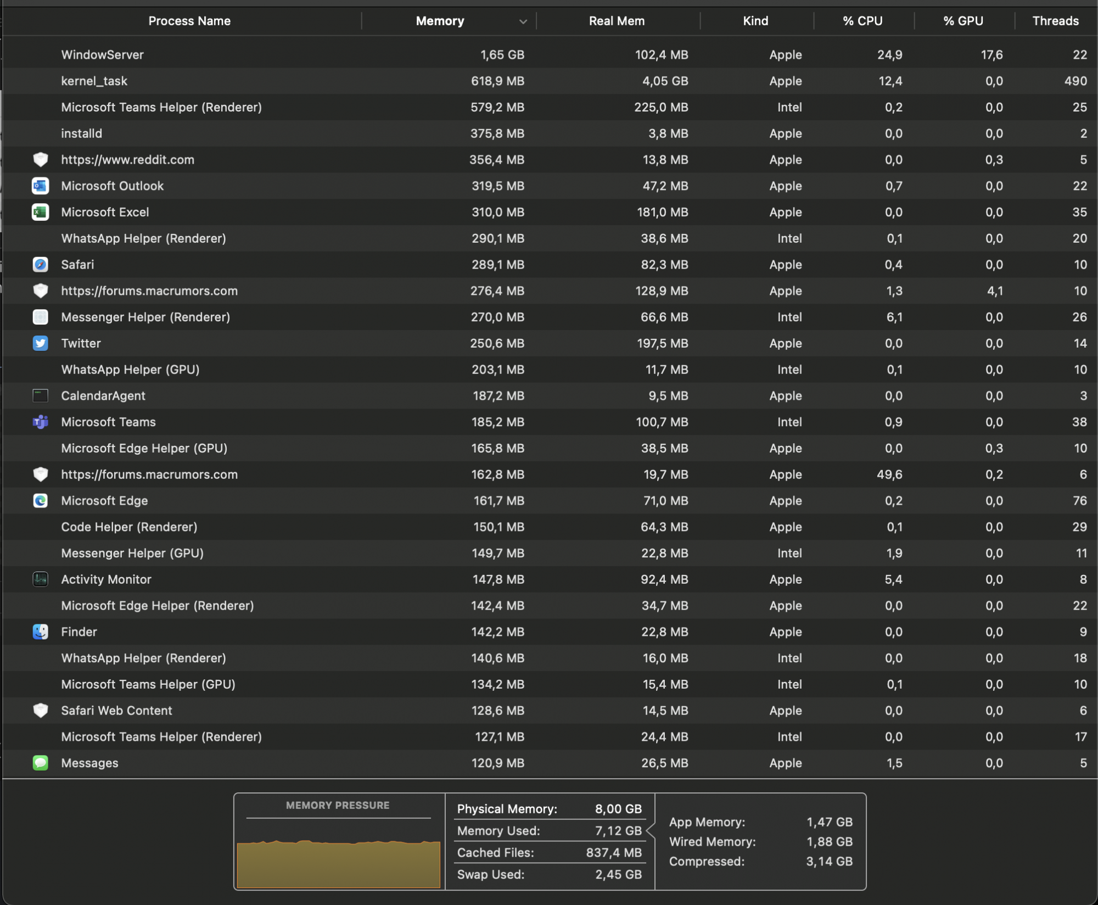Click the Safari process name
Viewport: 1098px width, 905px height.
pos(77,265)
